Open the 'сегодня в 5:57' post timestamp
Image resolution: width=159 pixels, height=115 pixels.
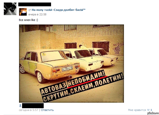pos(28,110)
